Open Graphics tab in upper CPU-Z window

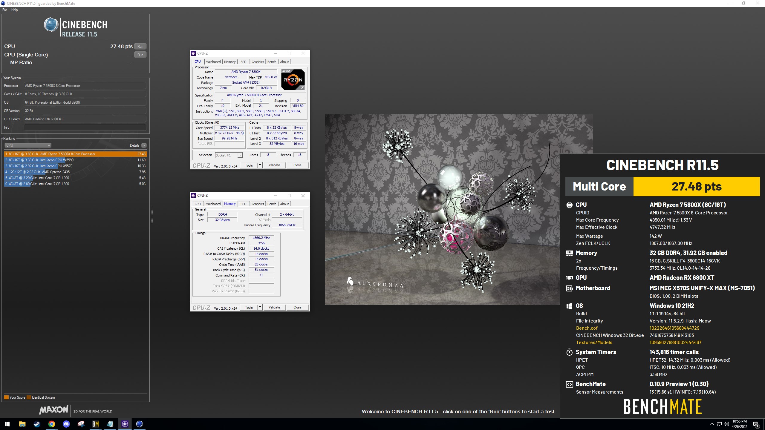coord(258,62)
